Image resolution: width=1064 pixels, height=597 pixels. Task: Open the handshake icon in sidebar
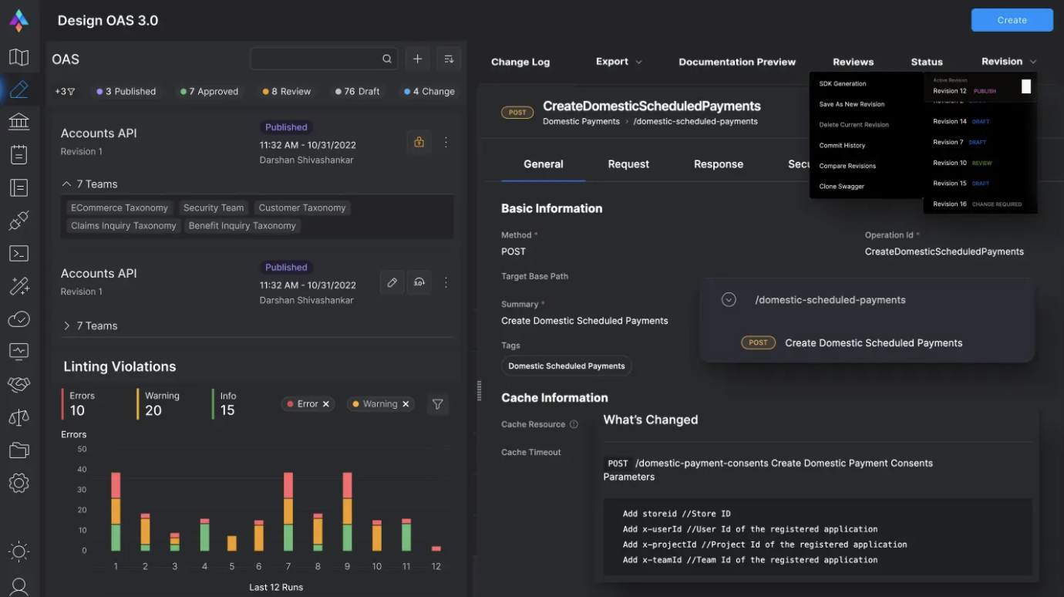[19, 384]
